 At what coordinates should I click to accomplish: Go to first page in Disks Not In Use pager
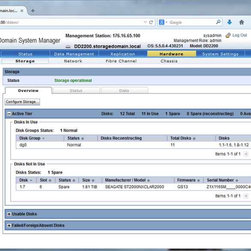tap(246, 196)
